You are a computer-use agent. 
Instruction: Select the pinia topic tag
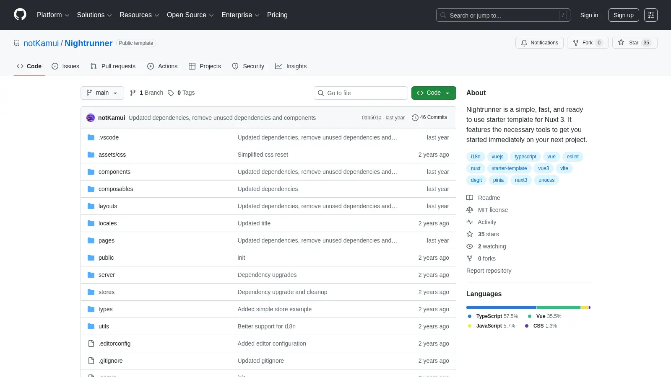coord(498,180)
